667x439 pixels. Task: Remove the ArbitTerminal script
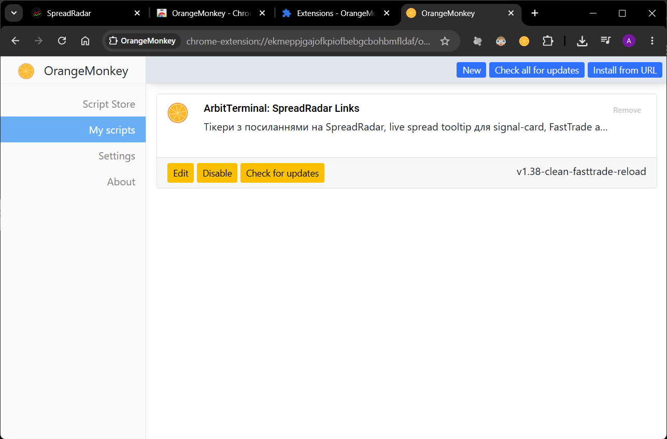[x=627, y=110]
